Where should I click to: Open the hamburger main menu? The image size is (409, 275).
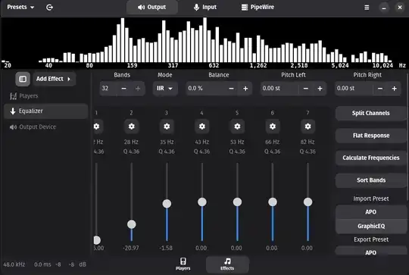coord(367,8)
